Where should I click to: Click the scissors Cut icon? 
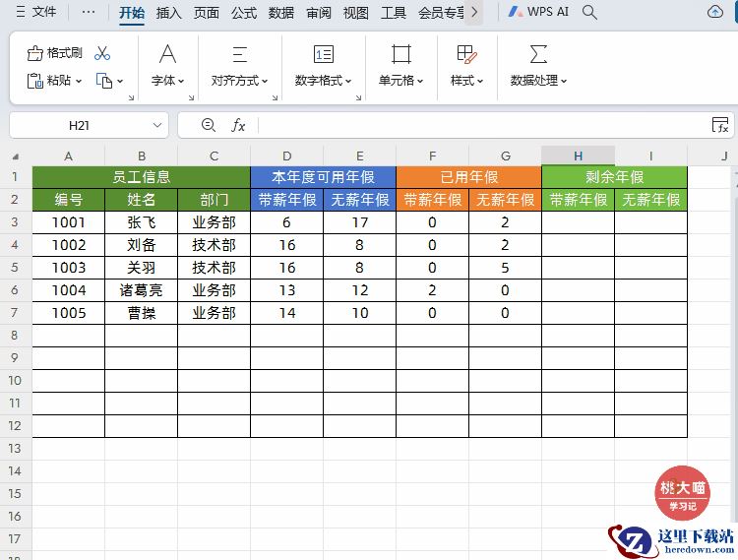pyautogui.click(x=102, y=53)
